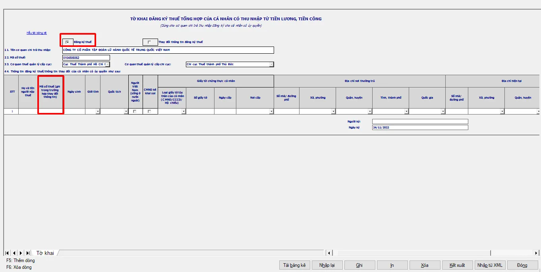Click the Mã số thuế 0104506062 field
The image size is (541, 272).
[x=86, y=58]
